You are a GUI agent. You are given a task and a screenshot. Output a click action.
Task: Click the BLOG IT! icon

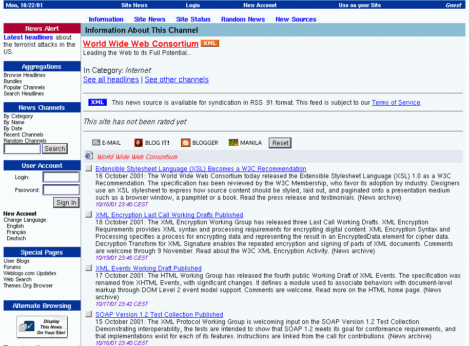coord(139,143)
